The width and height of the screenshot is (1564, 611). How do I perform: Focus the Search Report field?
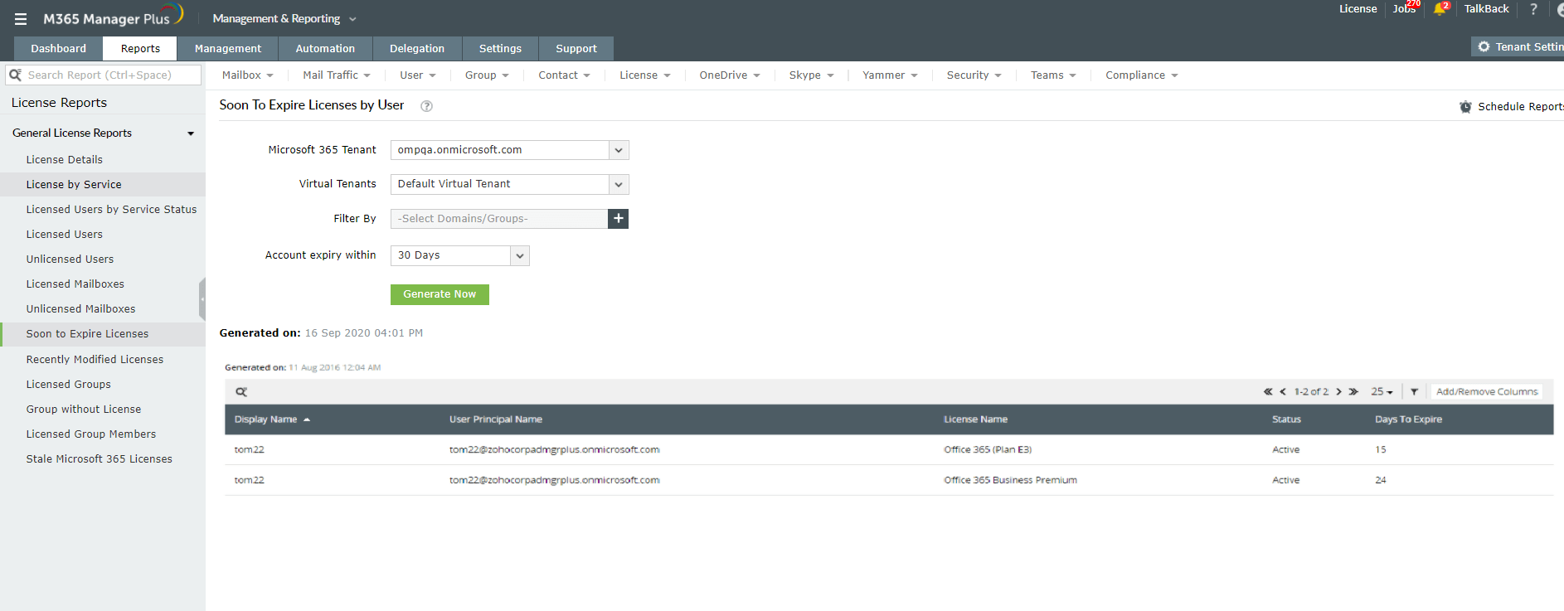104,75
